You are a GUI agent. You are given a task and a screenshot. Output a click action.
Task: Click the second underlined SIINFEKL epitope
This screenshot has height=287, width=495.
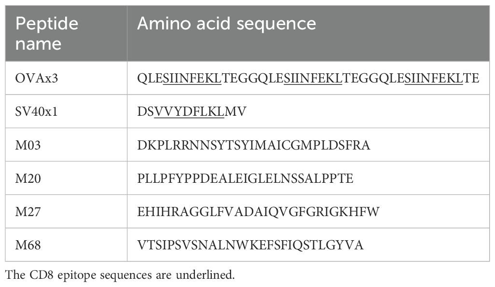[313, 78]
